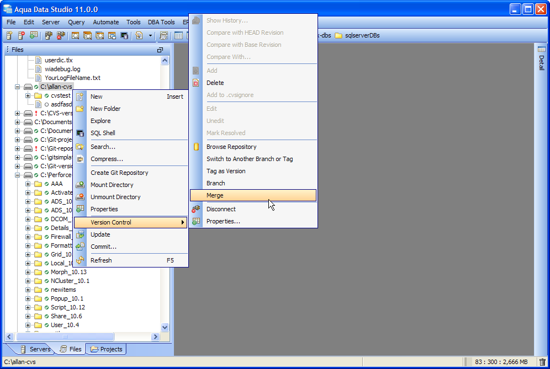
Task: Select the Files tab at the bottom
Action: [x=71, y=349]
